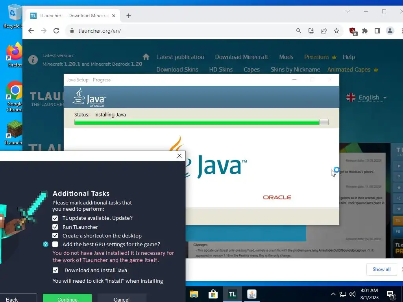
Task: Switch to Java installer in the taskbar
Action: (251, 294)
